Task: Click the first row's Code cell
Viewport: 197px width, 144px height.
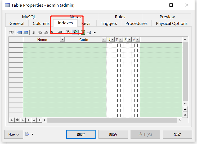Action: 86,45
